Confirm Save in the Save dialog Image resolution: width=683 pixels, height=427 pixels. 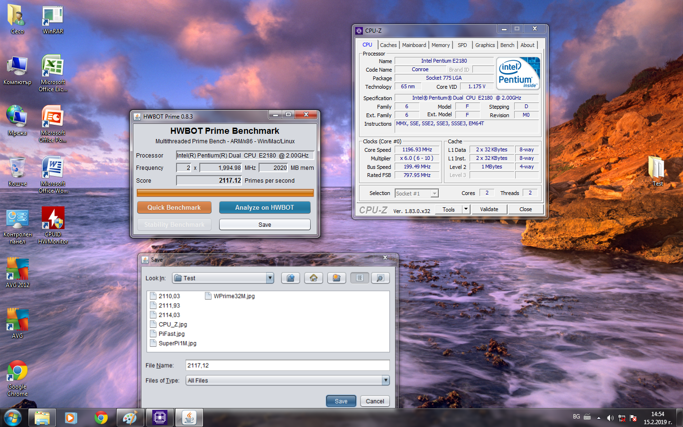341,401
